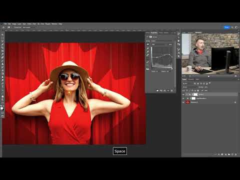The width and height of the screenshot is (240, 180).
Task: Open the Curves Preset dropdown
Action: point(162,41)
